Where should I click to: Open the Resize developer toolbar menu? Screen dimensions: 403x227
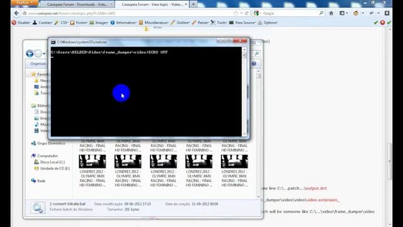pyautogui.click(x=200, y=23)
